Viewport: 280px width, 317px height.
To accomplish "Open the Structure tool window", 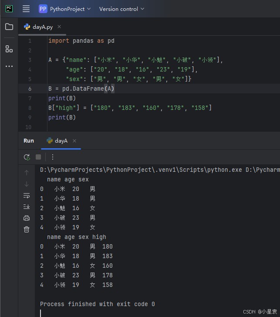I will click(x=9, y=48).
